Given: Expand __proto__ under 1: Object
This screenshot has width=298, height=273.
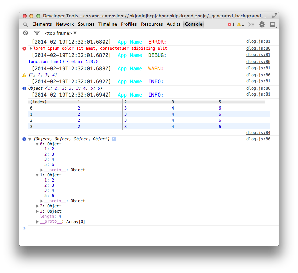Looking at the screenshot, I should (42, 201).
